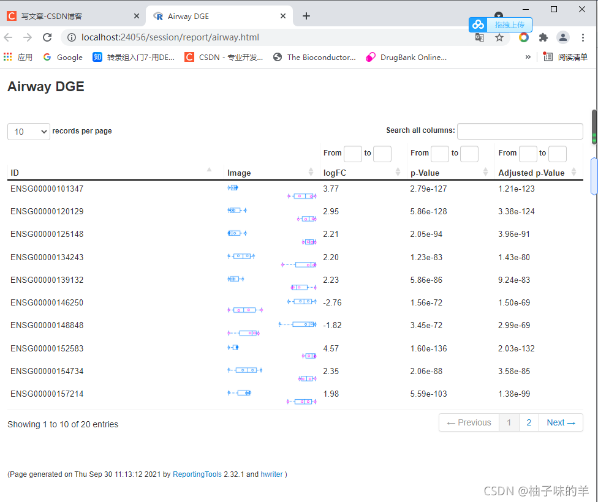Bookmark this page via the star icon
The image size is (598, 502).
pyautogui.click(x=499, y=37)
